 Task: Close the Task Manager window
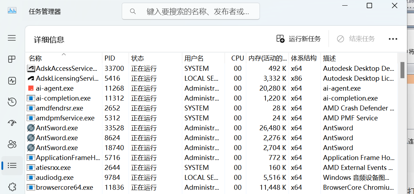[x=394, y=6]
